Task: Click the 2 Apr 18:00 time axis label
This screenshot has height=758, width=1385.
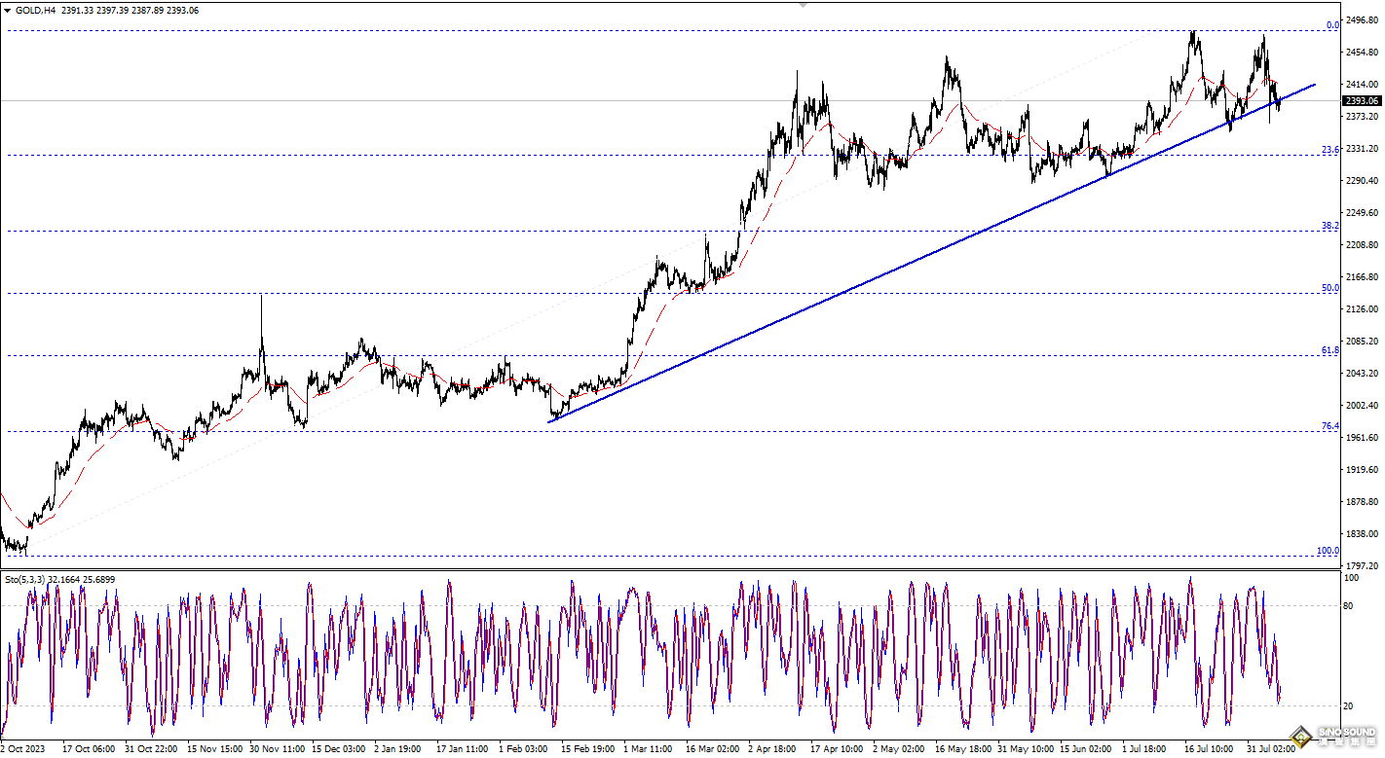Action: pos(770,749)
